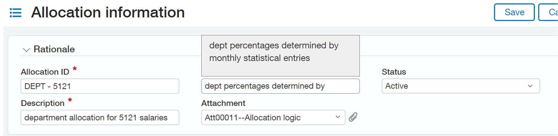Click the Attachment dropdown chevron arrow
This screenshot has height=136, width=558.
click(338, 117)
